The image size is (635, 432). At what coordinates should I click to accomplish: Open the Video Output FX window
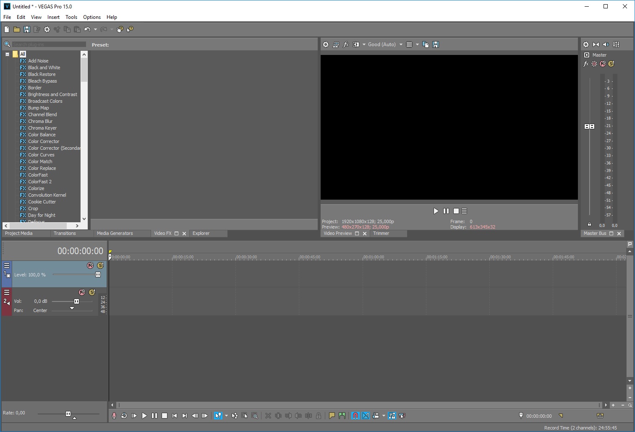pyautogui.click(x=346, y=44)
